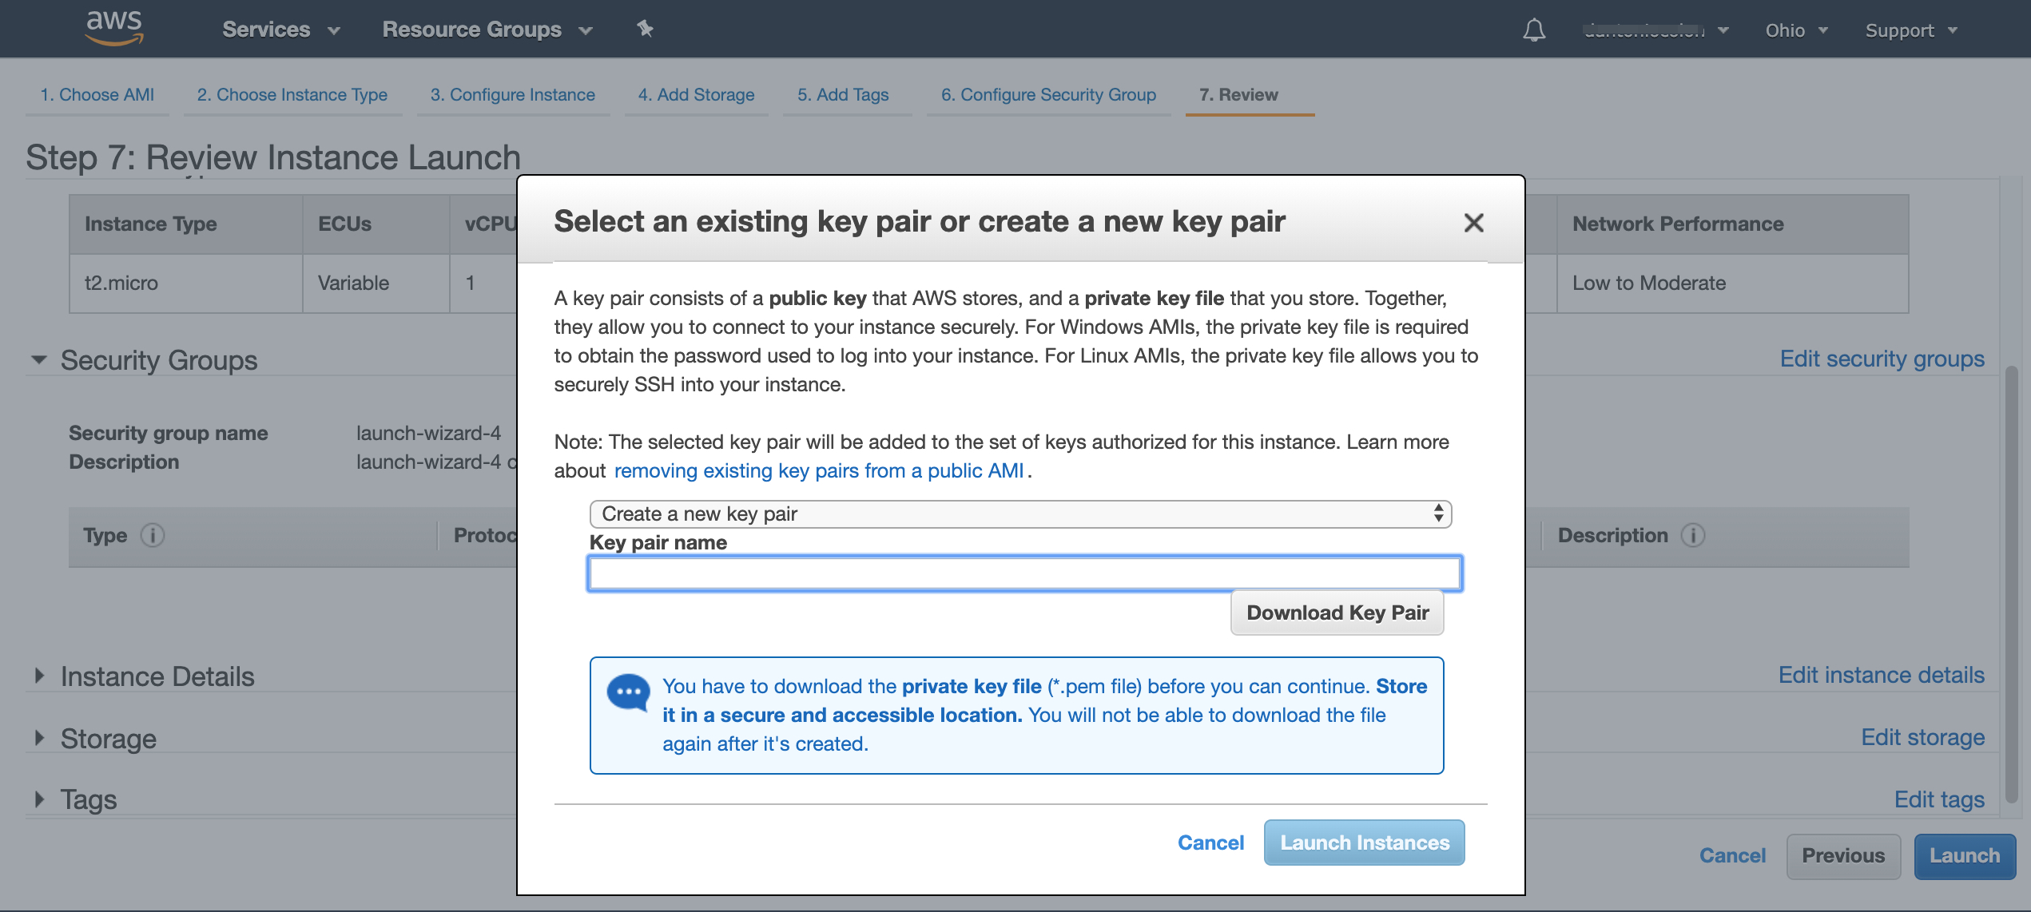Click the pin shortcut icon in navbar
The image size is (2031, 912).
tap(645, 30)
